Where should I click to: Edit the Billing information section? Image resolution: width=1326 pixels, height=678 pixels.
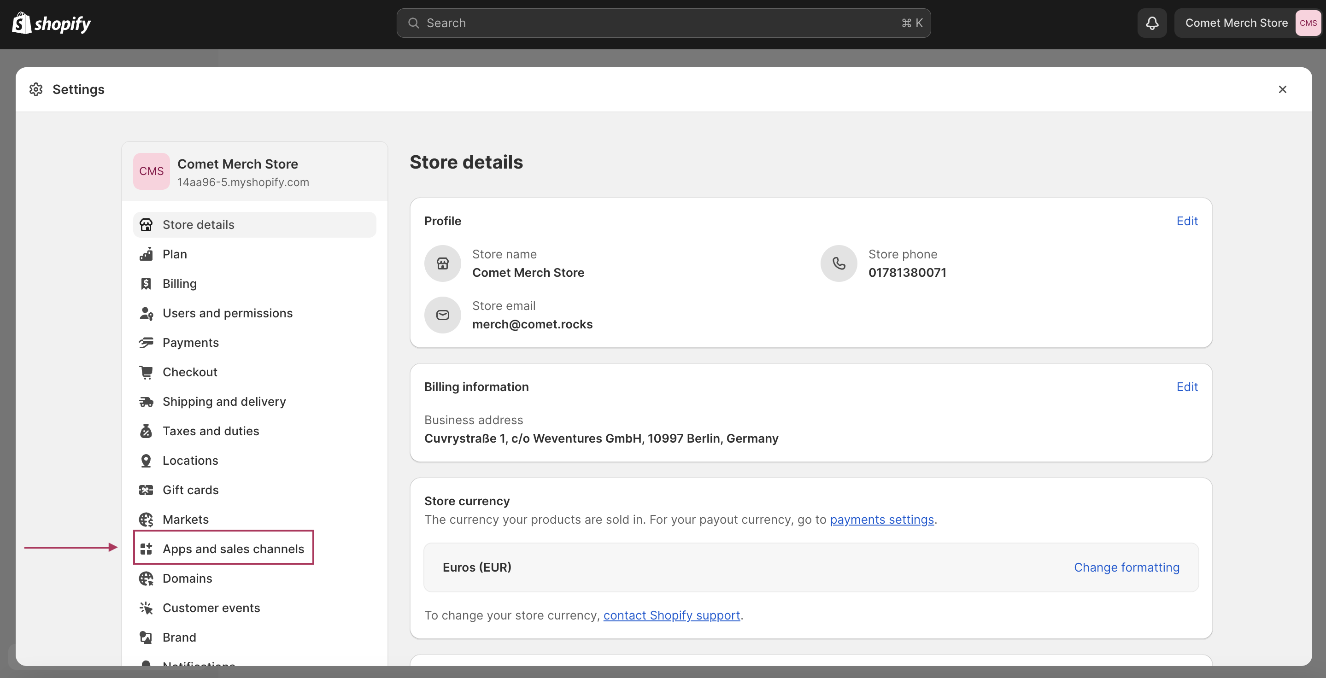(1187, 387)
